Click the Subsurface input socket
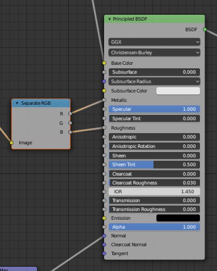 point(104,72)
